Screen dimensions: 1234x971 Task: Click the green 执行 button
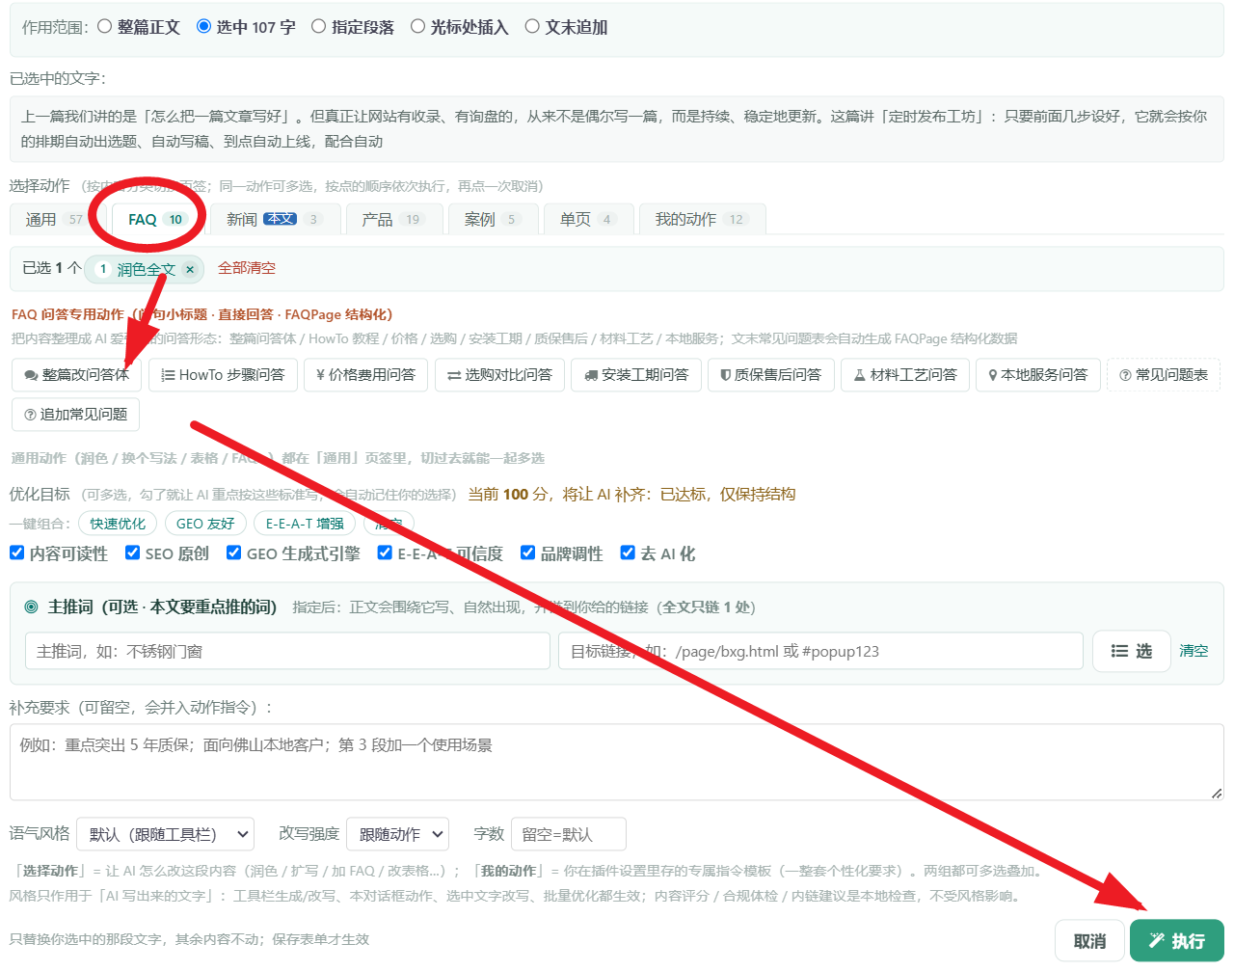pyautogui.click(x=1177, y=941)
